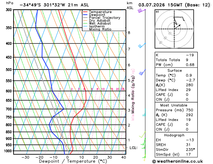Click the 'Hodograph' section heading

click(x=174, y=135)
